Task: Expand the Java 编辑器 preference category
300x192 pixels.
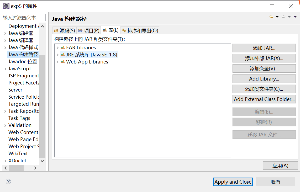Action: [x=5, y=33]
